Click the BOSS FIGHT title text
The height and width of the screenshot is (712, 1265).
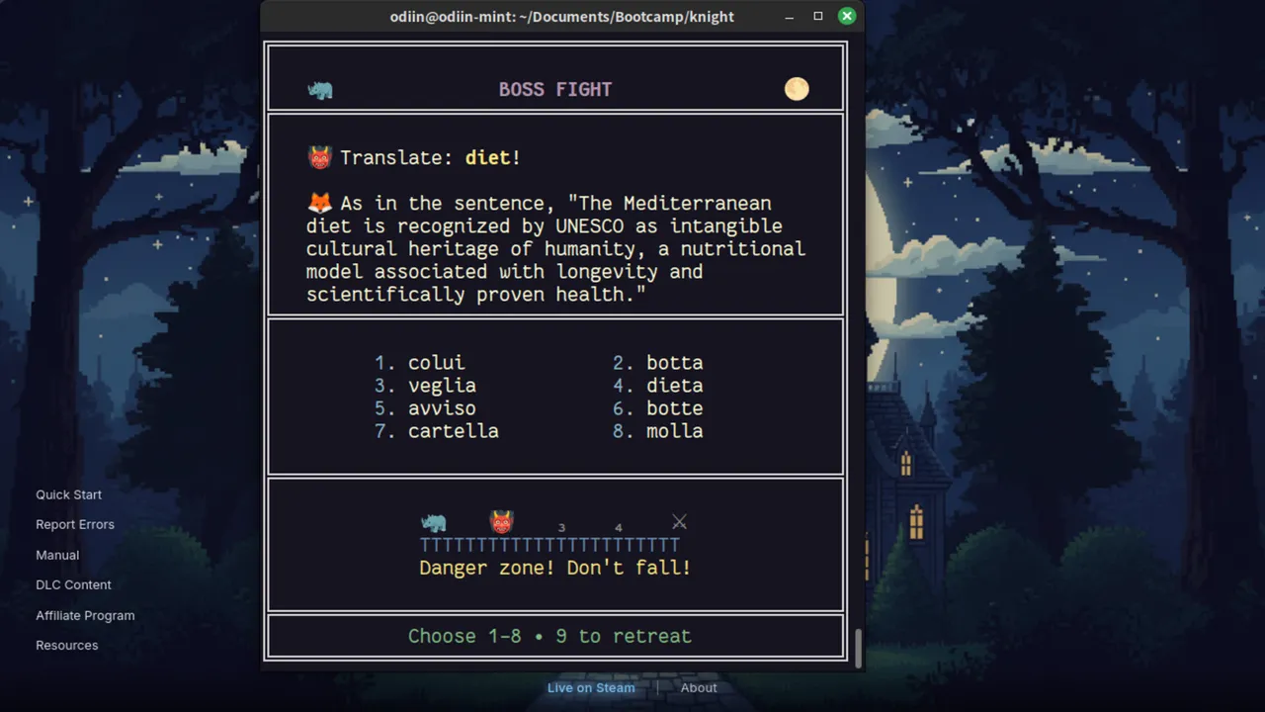point(555,89)
